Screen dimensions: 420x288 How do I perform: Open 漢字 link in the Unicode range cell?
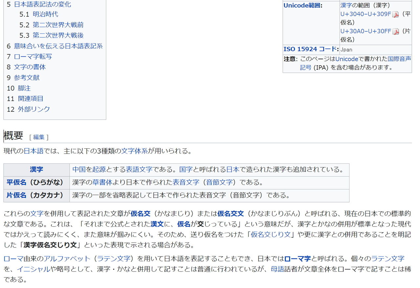tap(346, 6)
